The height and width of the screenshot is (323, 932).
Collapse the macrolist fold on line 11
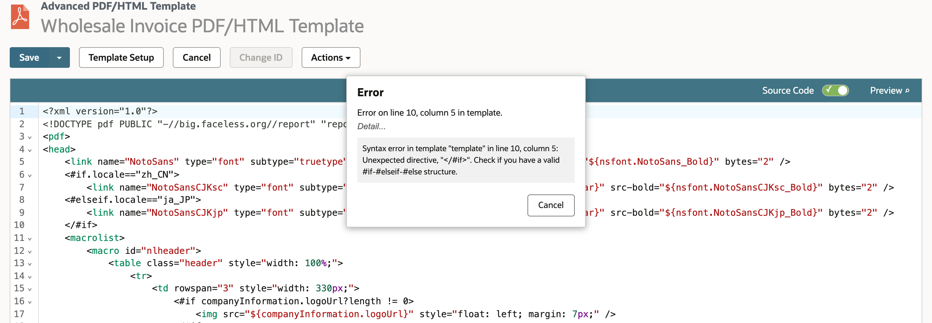(30, 239)
